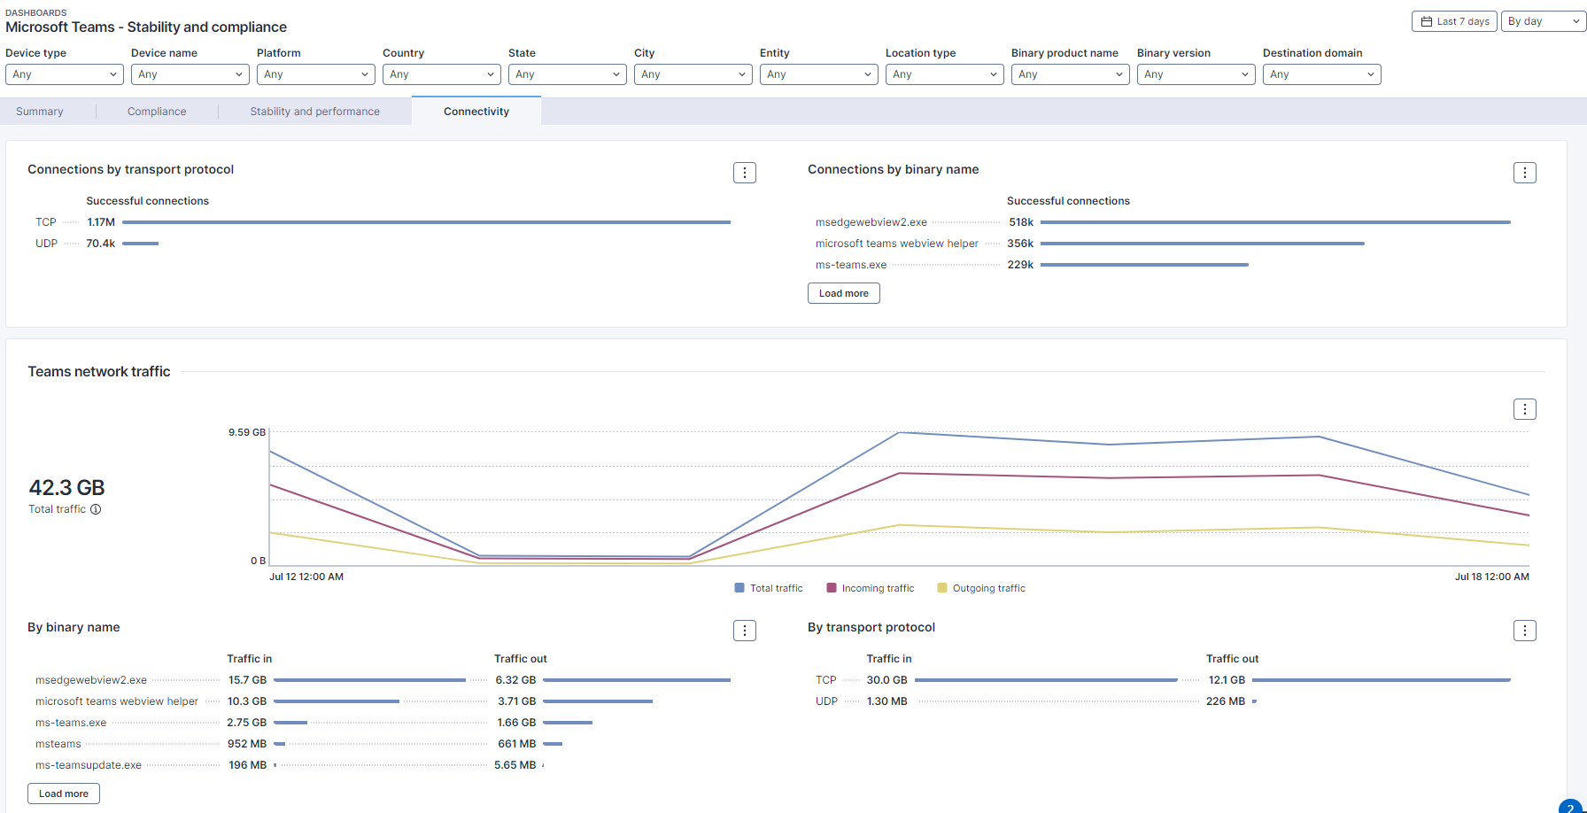The image size is (1587, 813).
Task: Click Load more under Connections by binary name
Action: tap(843, 293)
